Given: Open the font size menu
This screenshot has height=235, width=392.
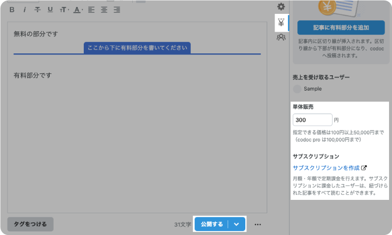Looking at the screenshot, I should (63, 9).
